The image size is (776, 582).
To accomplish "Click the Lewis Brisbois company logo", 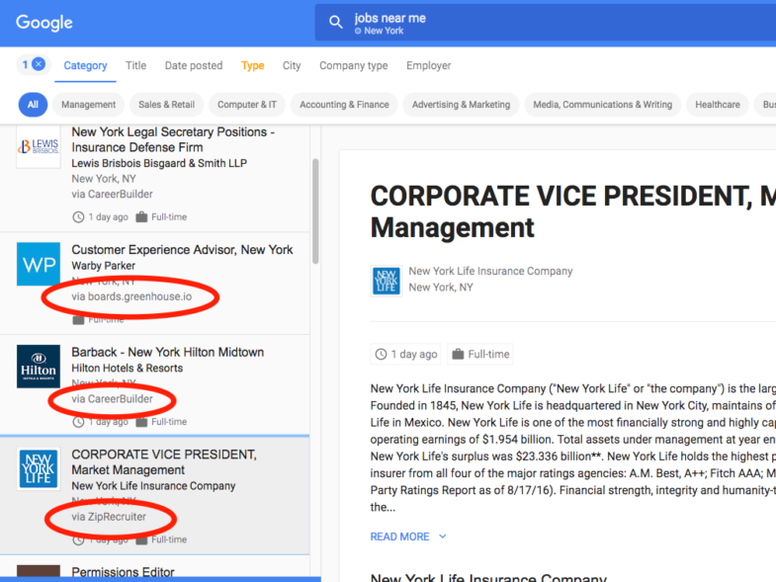I will click(x=39, y=146).
